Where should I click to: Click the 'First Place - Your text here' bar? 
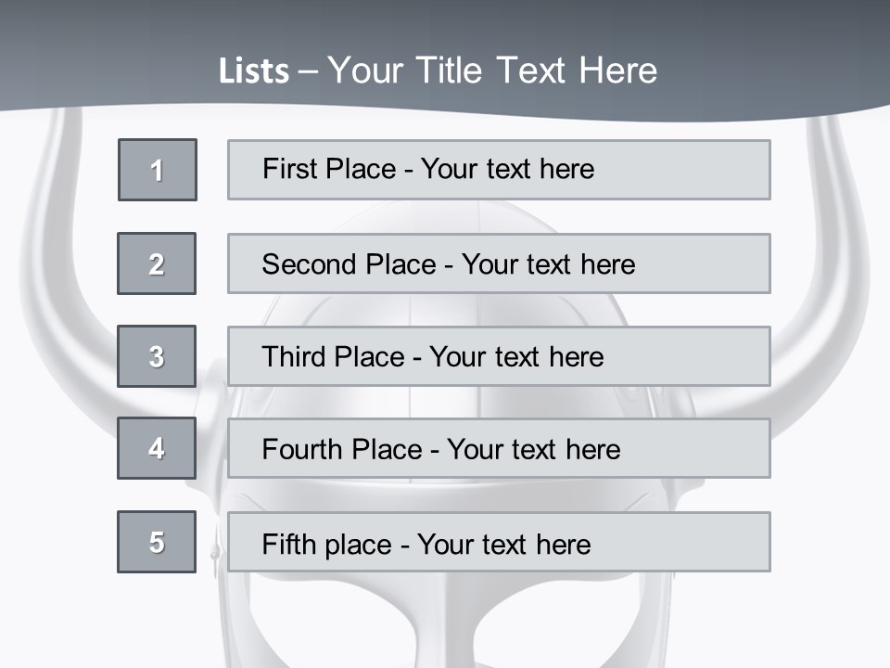coord(499,170)
